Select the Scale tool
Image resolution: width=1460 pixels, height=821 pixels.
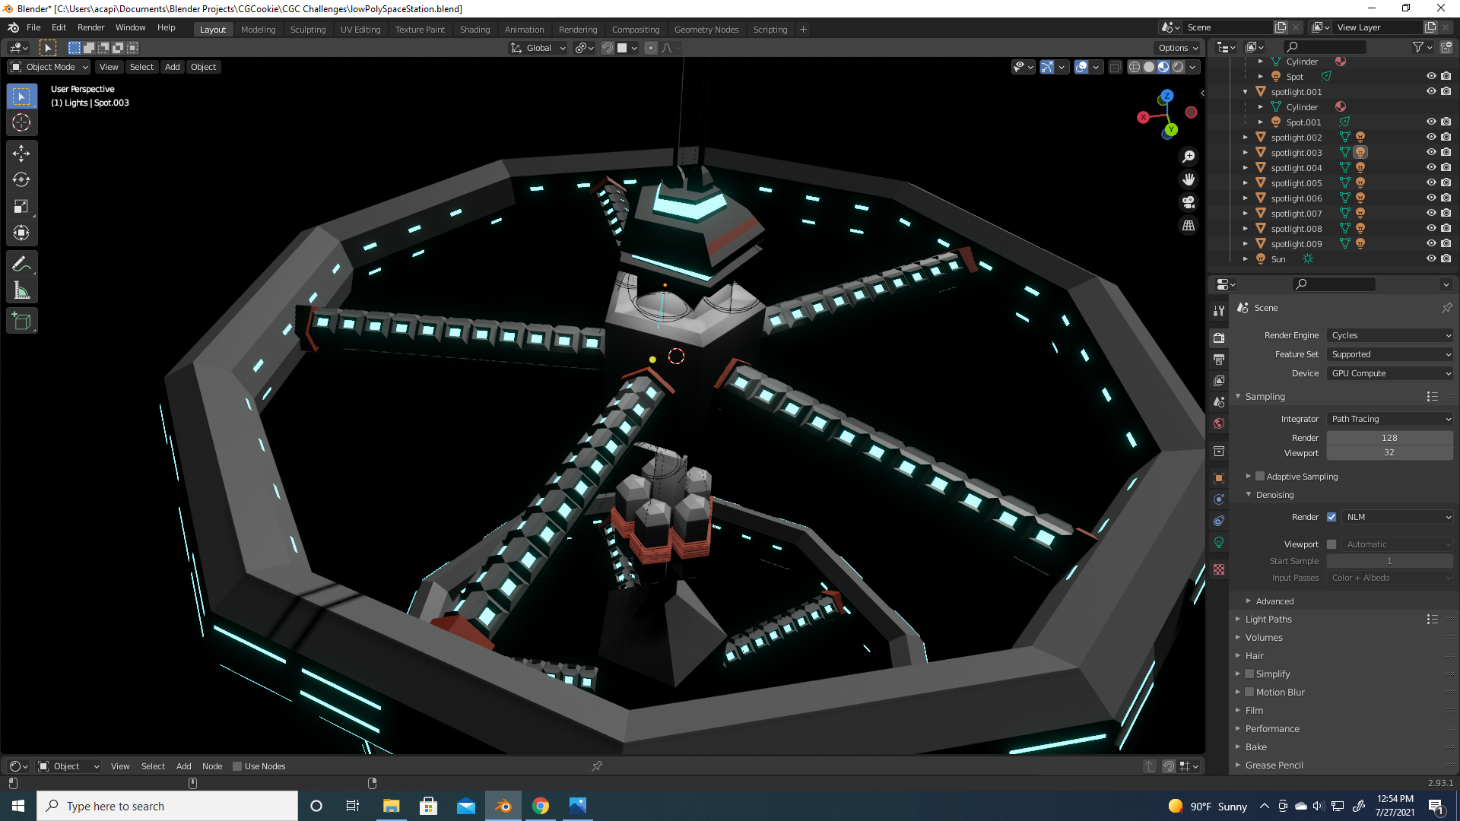[21, 207]
